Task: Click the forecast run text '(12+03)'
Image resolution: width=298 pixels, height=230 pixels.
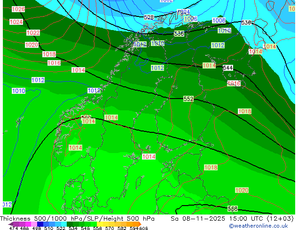Action: [x=280, y=219]
